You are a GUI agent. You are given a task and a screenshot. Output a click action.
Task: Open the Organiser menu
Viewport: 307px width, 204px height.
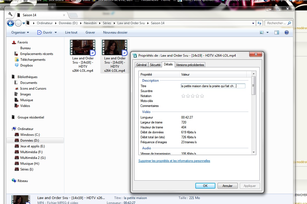[x=20, y=32]
